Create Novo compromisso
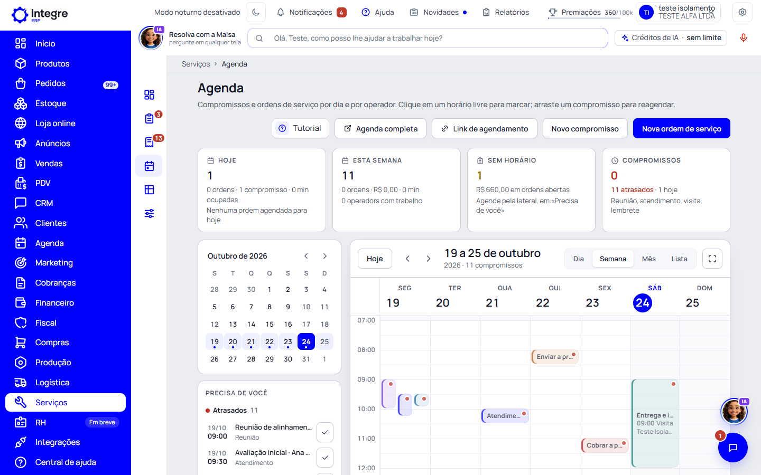The image size is (761, 475). (585, 128)
